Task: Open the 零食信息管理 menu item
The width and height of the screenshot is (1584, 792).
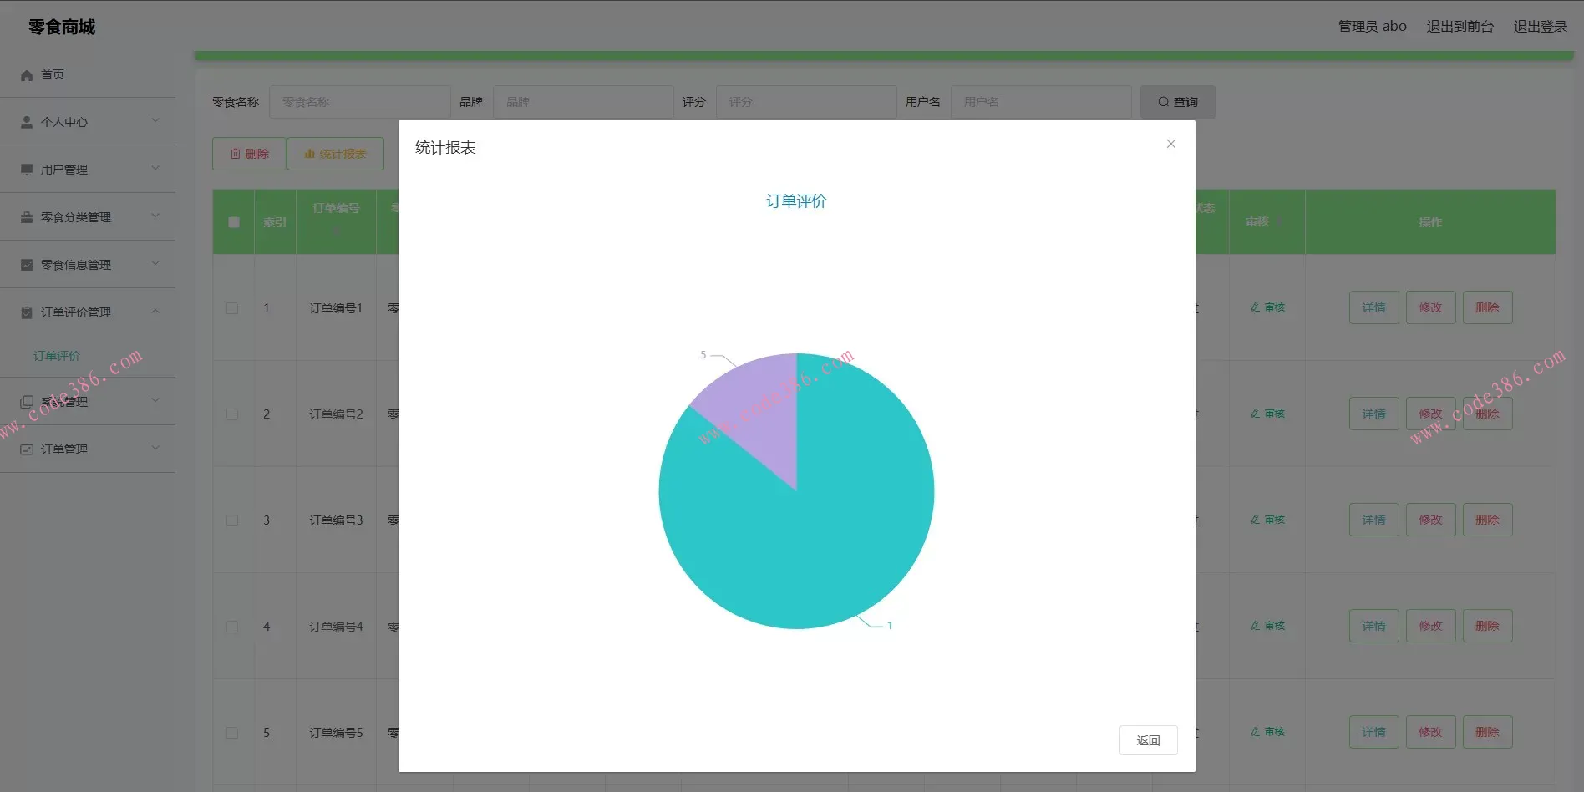Action: click(x=88, y=265)
